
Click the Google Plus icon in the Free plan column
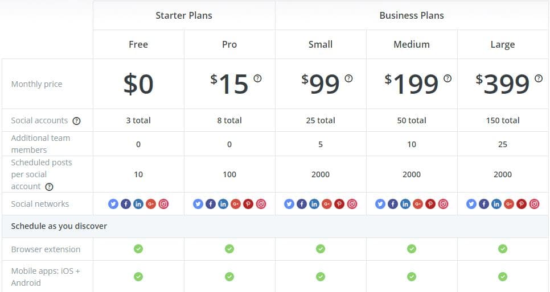[151, 204]
